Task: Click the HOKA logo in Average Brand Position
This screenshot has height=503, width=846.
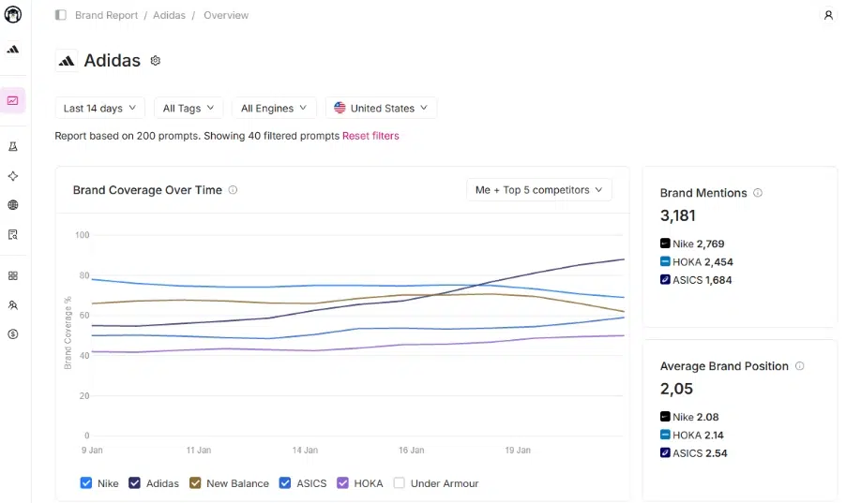Action: pyautogui.click(x=665, y=435)
